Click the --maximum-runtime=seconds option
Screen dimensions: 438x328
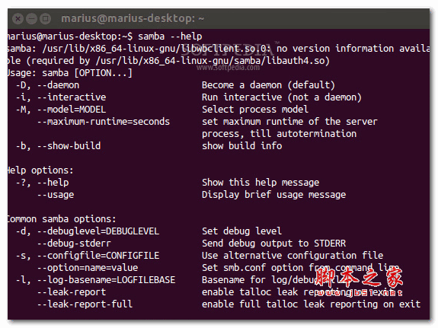pyautogui.click(x=104, y=122)
